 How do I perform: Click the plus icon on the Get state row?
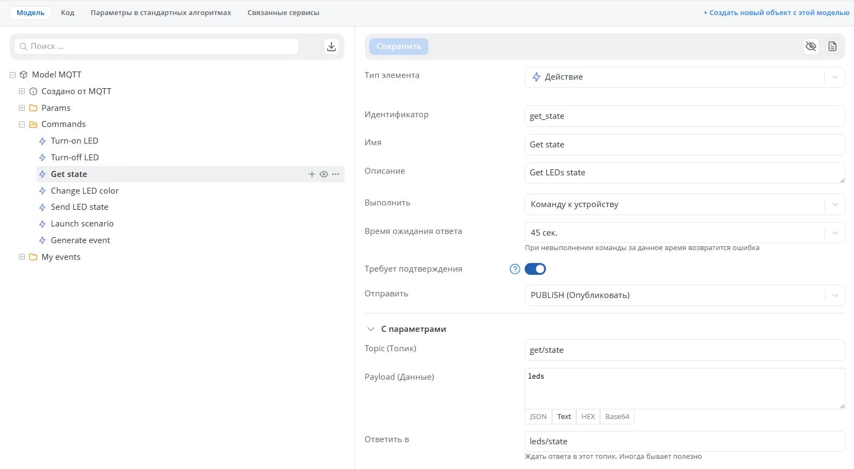[312, 174]
